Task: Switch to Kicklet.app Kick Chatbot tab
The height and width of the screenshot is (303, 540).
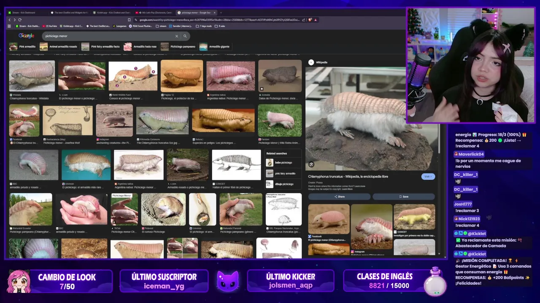Action: coord(112,13)
